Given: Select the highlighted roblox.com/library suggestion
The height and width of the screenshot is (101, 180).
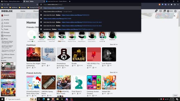Looking at the screenshot, I should 90,8.
